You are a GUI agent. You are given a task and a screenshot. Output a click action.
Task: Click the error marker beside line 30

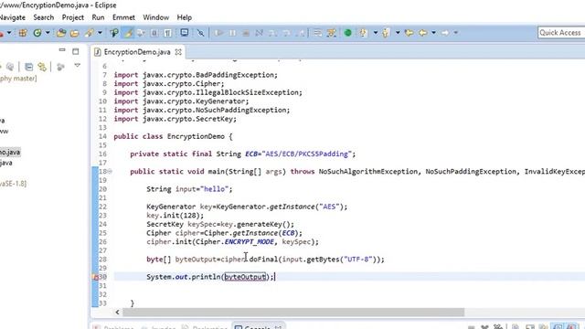tap(95, 277)
